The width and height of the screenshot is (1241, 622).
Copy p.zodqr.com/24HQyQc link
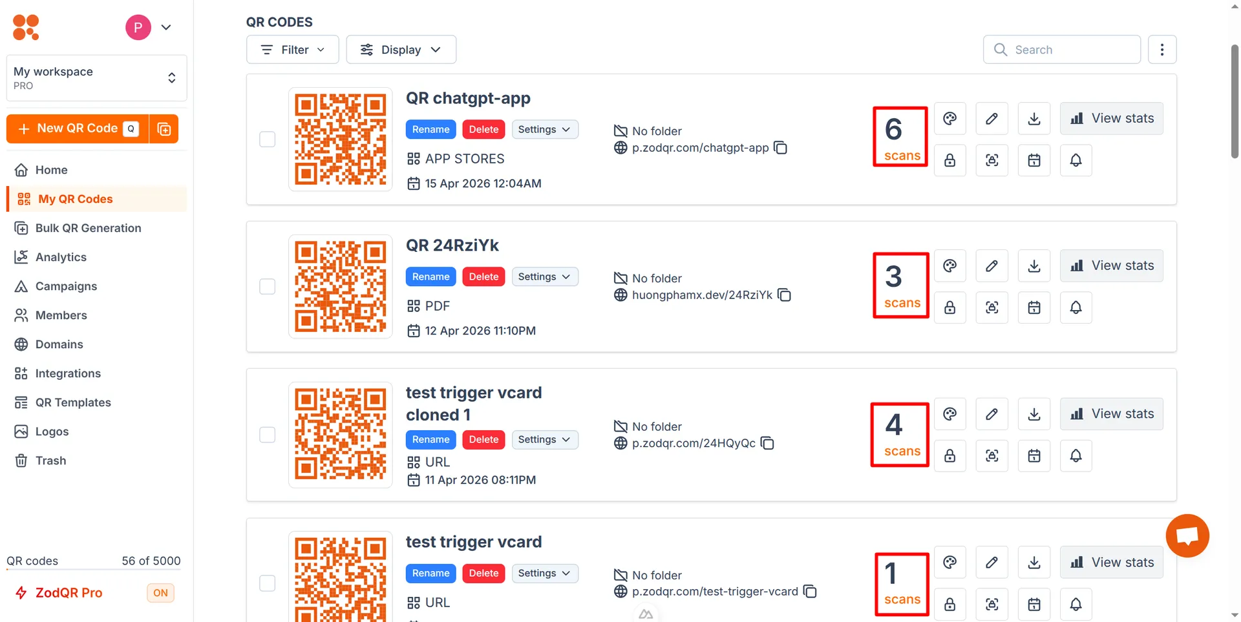click(x=767, y=443)
